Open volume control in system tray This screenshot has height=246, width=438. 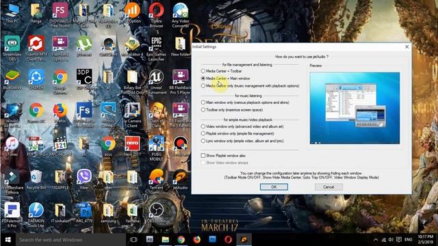click(x=391, y=240)
